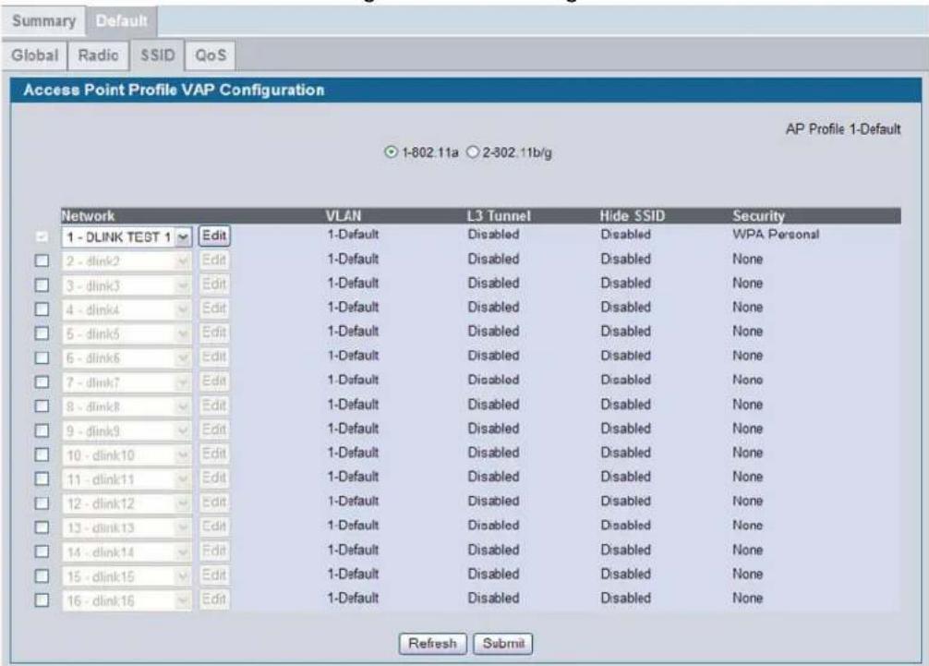Image resolution: width=929 pixels, height=666 pixels.
Task: Switch to the Summary tab
Action: click(43, 20)
